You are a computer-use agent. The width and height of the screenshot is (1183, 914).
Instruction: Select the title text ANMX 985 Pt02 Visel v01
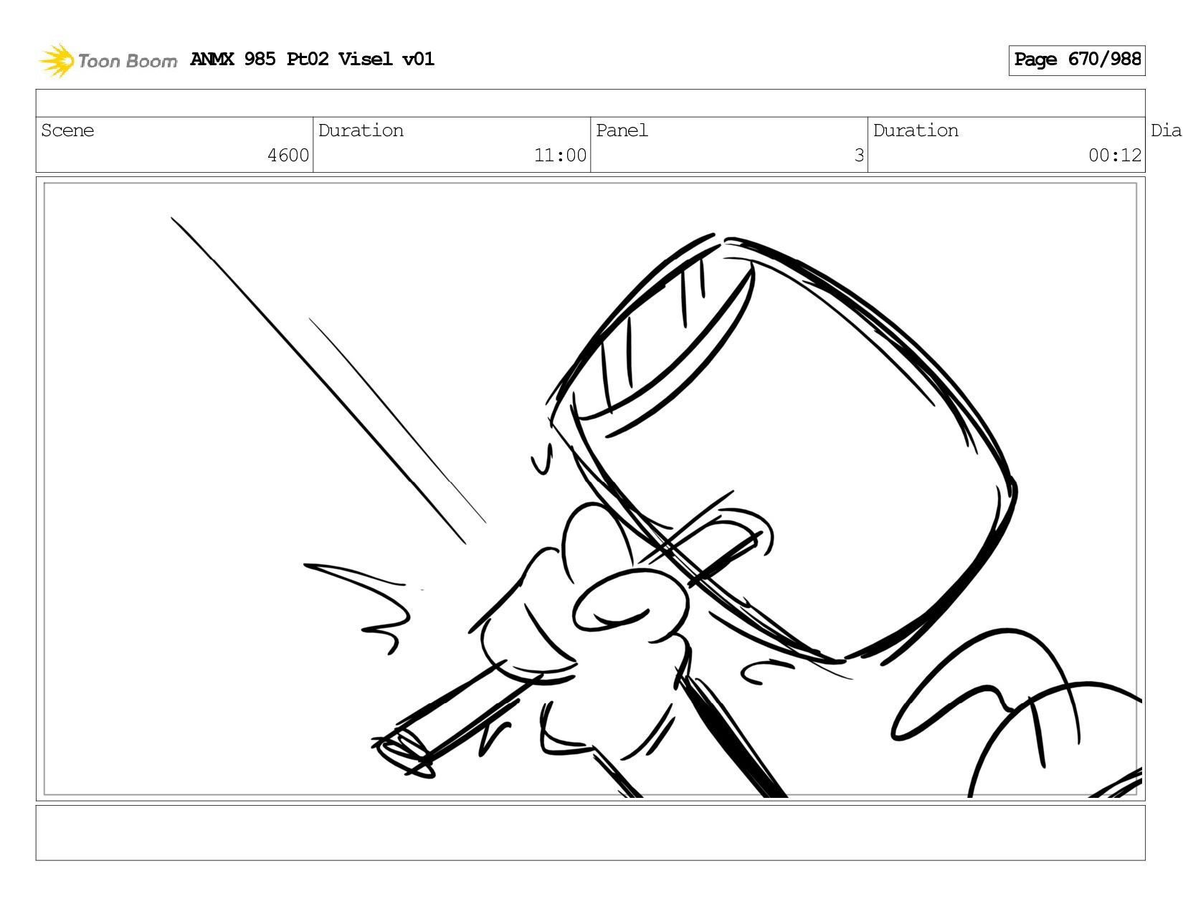(x=313, y=59)
